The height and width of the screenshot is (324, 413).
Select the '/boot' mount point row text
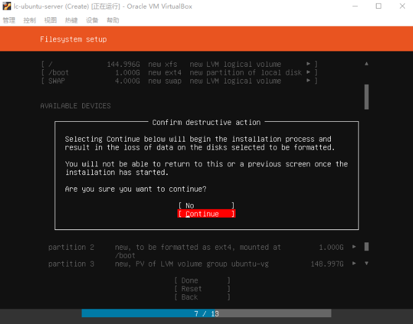tap(59, 72)
